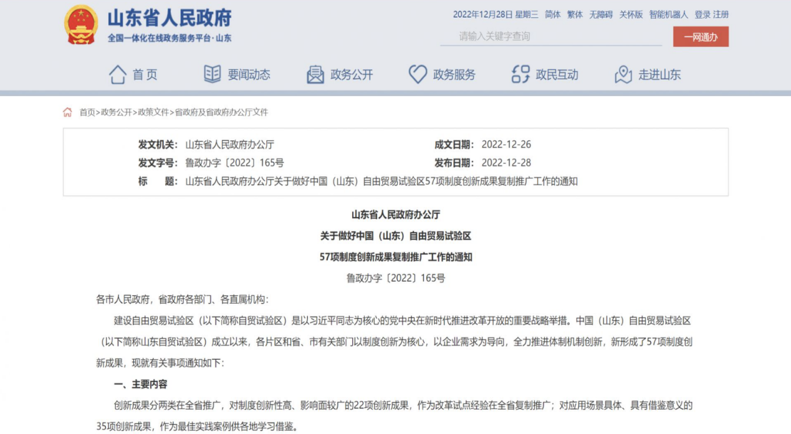791x434 pixels.
Task: Switch to 简体 simplified Chinese
Action: tap(553, 14)
